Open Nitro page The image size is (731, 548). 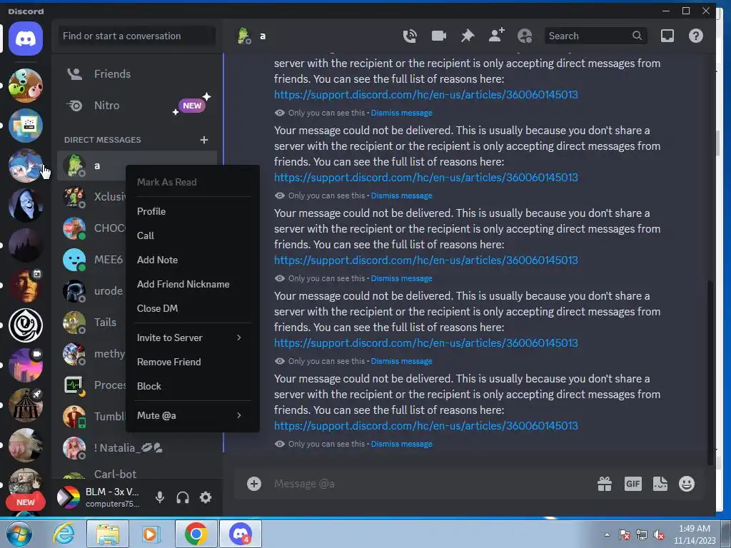(x=136, y=106)
